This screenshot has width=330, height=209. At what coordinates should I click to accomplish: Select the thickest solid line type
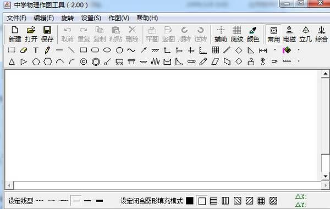(x=100, y=201)
